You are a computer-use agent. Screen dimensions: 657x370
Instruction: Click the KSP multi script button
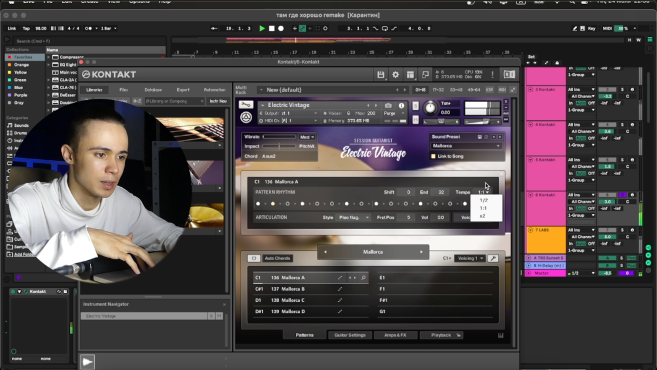point(489,90)
